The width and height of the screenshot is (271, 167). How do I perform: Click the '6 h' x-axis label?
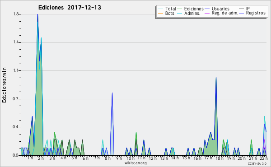pos(85,158)
